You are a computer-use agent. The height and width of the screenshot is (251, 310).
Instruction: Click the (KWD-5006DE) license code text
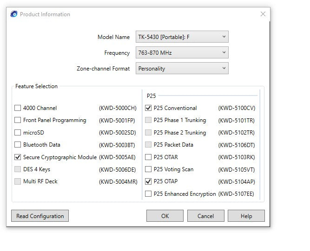(x=118, y=169)
